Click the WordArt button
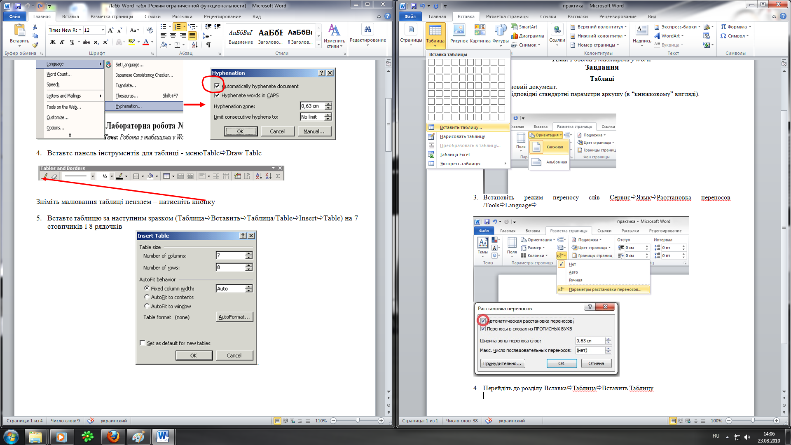This screenshot has height=445, width=791. pyautogui.click(x=669, y=36)
